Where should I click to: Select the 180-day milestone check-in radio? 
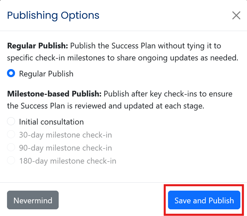click(11, 161)
